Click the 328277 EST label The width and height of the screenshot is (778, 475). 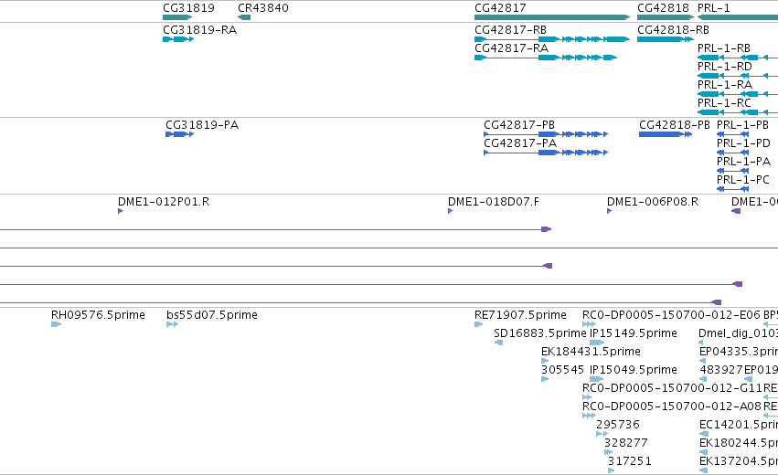point(625,443)
